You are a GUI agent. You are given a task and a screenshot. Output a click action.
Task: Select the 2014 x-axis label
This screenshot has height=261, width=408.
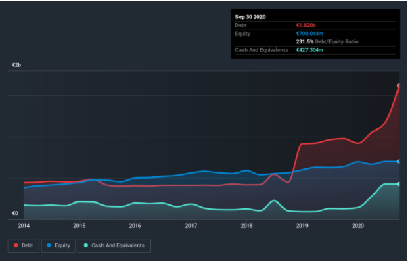coord(24,226)
